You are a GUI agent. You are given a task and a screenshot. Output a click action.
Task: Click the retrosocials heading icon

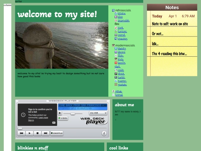click(x=113, y=10)
